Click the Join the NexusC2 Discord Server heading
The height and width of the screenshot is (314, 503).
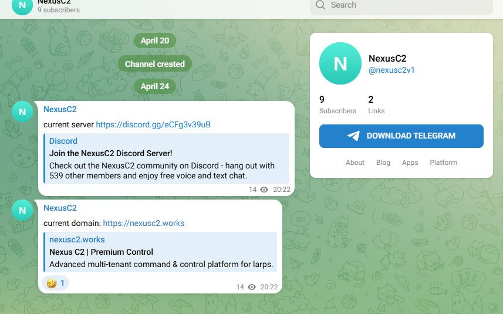111,153
